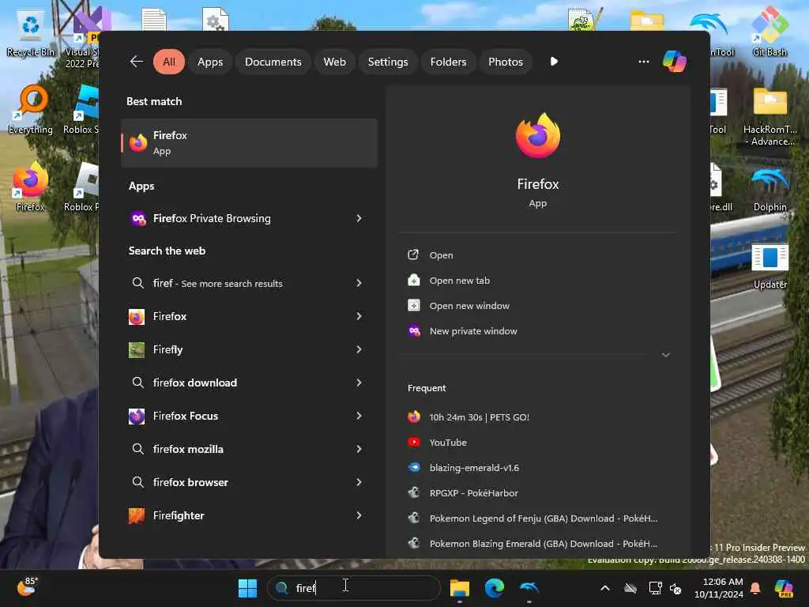Click the taskbar search box with 'firef'
This screenshot has width=809, height=607.
[x=354, y=588]
